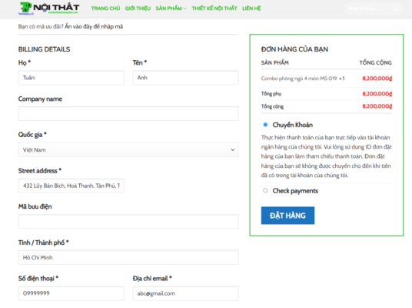
Task: Focus the Họ last name field
Action: pos(71,78)
